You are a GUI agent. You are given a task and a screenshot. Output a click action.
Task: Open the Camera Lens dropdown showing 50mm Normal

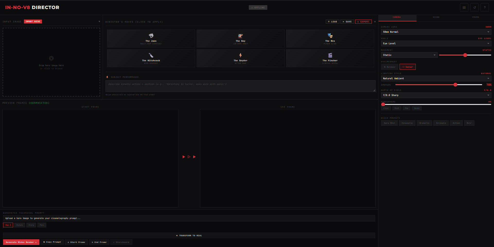click(x=436, y=32)
